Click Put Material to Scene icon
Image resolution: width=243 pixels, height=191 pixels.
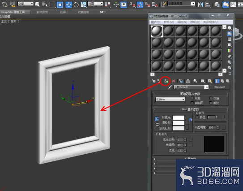(159, 81)
